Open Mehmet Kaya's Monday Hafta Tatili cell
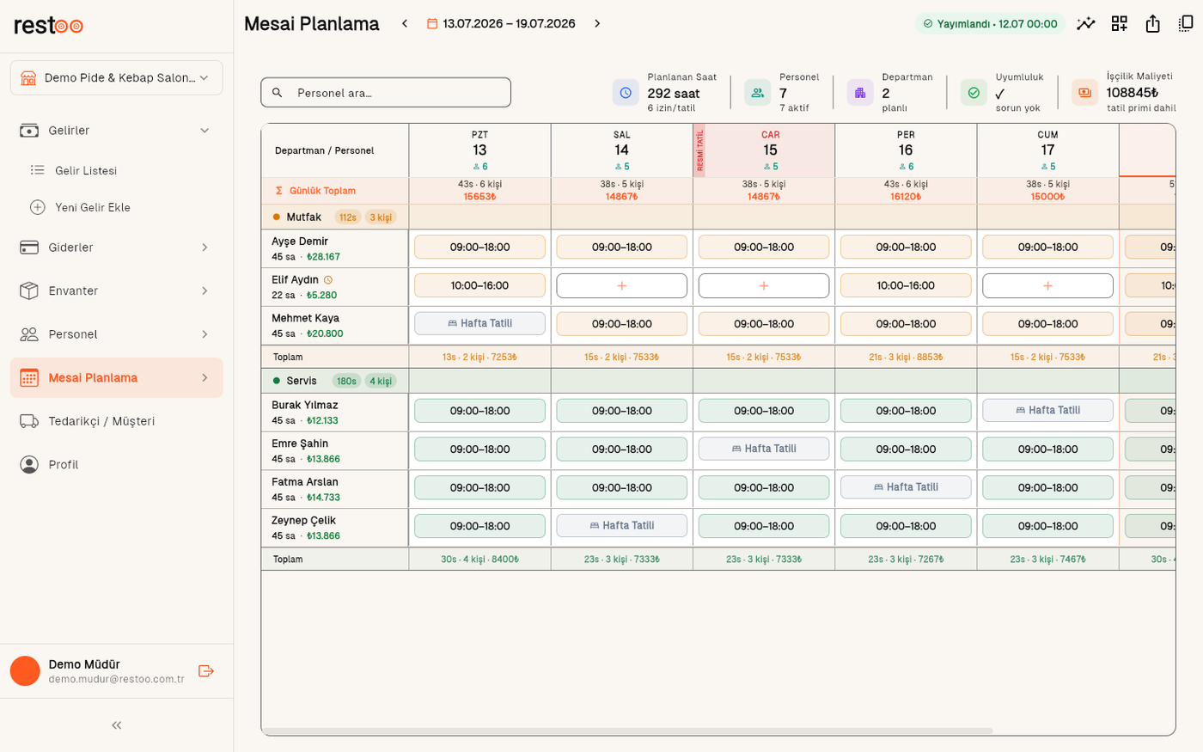The image size is (1203, 752). [479, 323]
